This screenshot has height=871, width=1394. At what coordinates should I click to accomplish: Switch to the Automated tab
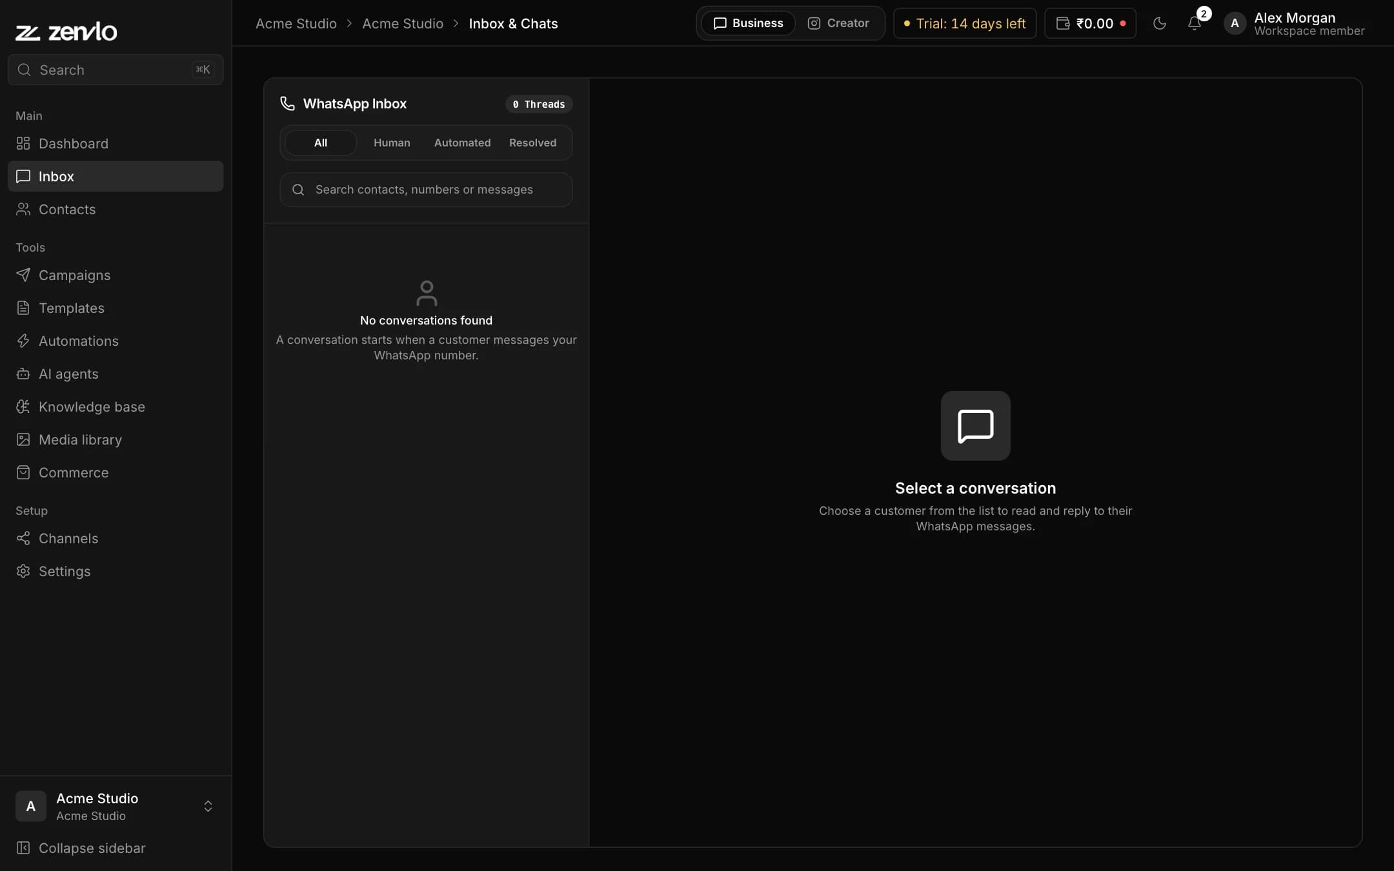pos(462,143)
